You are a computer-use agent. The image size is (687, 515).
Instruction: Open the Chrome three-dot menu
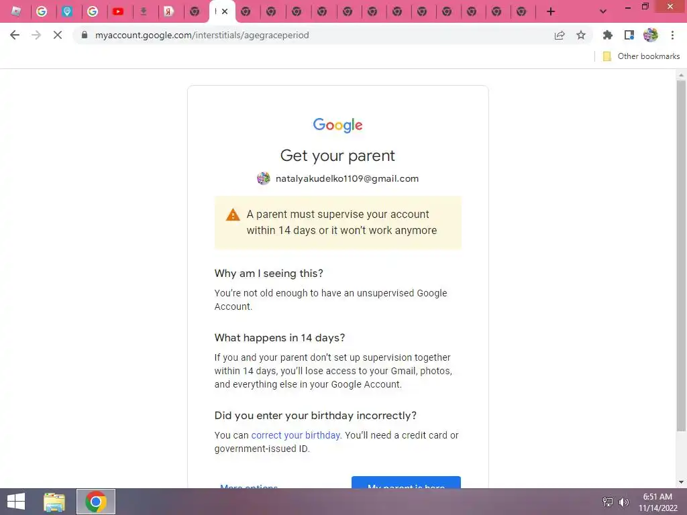pos(672,35)
